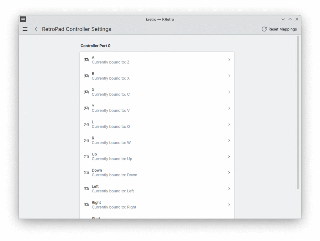
Task: Select the 'Currently bound to: Q' entry
Action: click(x=156, y=124)
